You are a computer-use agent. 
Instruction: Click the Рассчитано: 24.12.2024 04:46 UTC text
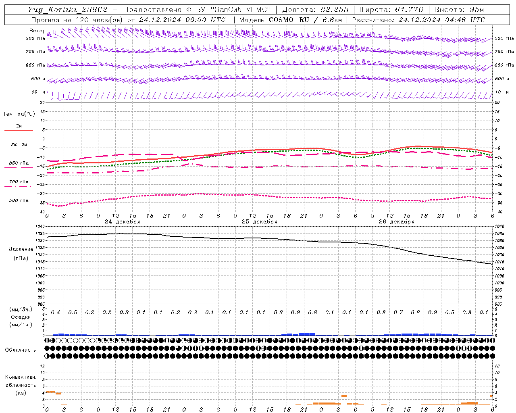(418, 20)
